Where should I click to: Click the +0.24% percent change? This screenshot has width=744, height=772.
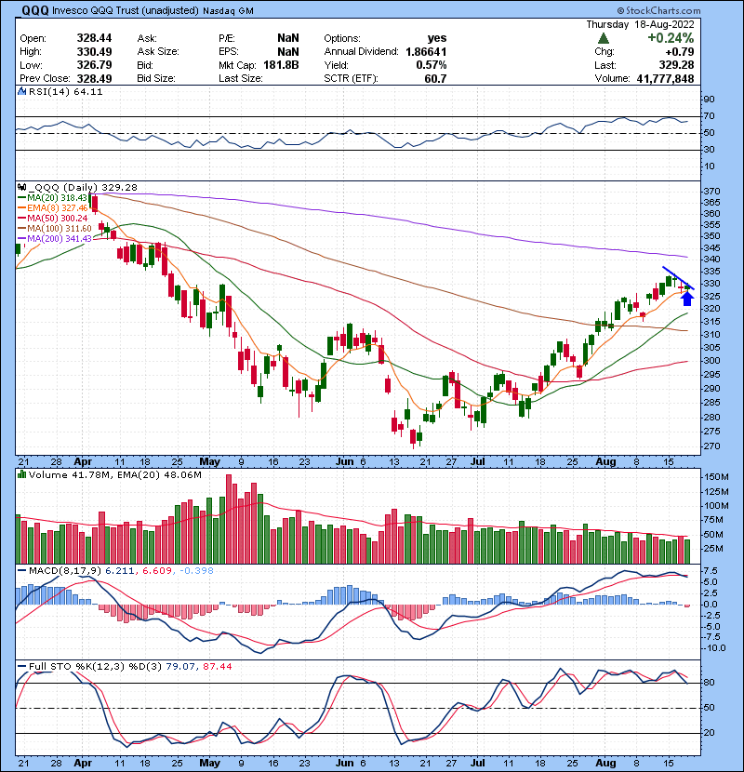pos(671,38)
